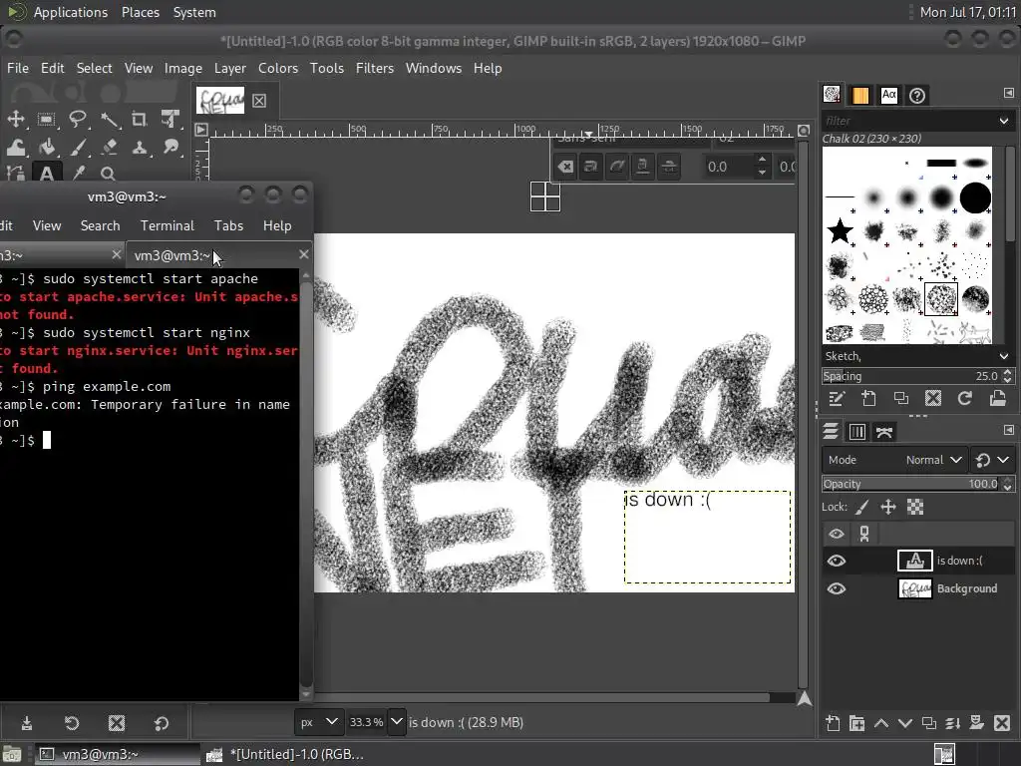Switch to the Patterns tab

pos(860,95)
